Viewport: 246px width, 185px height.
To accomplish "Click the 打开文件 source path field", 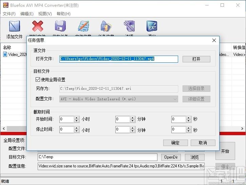I will (x=119, y=59).
